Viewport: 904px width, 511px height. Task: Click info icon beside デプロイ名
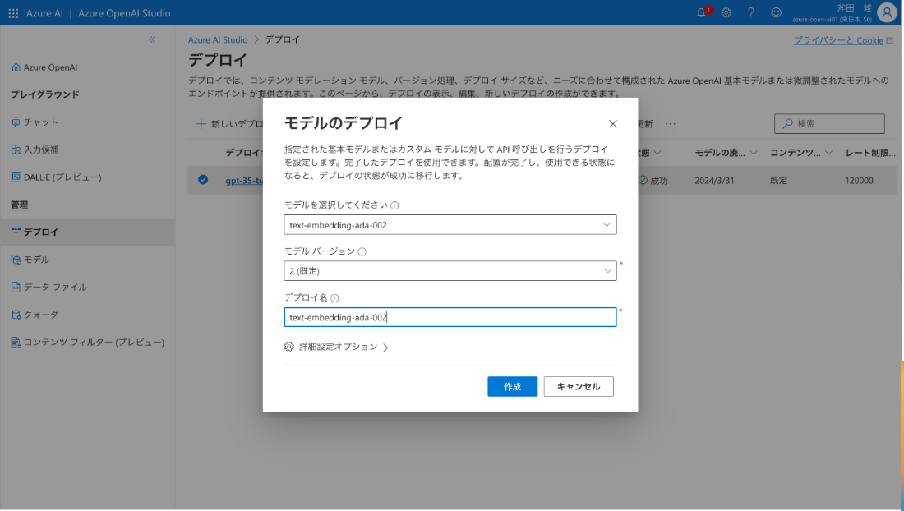point(334,298)
